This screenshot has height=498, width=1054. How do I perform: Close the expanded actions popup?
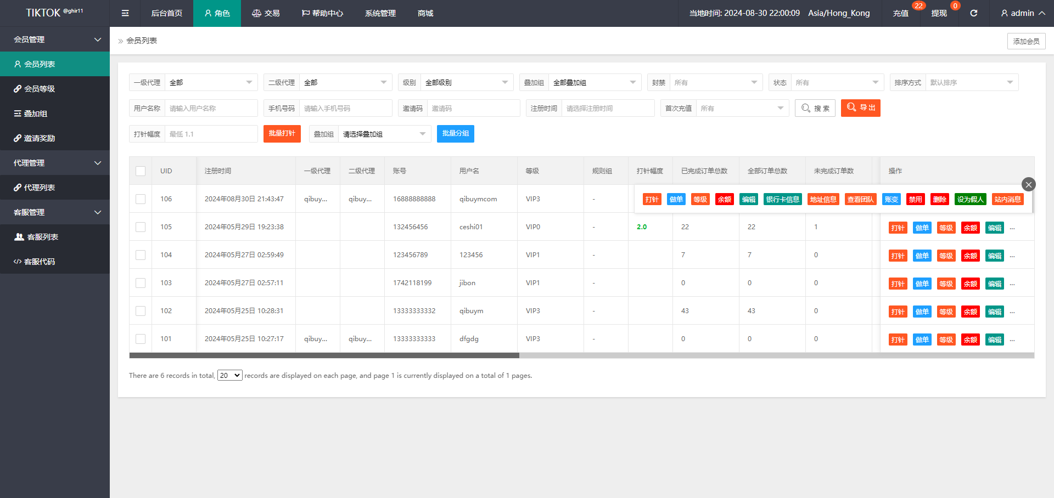1028,184
